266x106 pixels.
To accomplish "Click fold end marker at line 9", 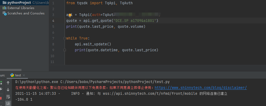I will coord(65,50).
